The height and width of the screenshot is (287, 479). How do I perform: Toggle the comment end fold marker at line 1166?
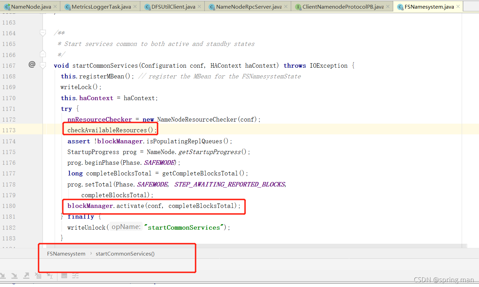43,54
